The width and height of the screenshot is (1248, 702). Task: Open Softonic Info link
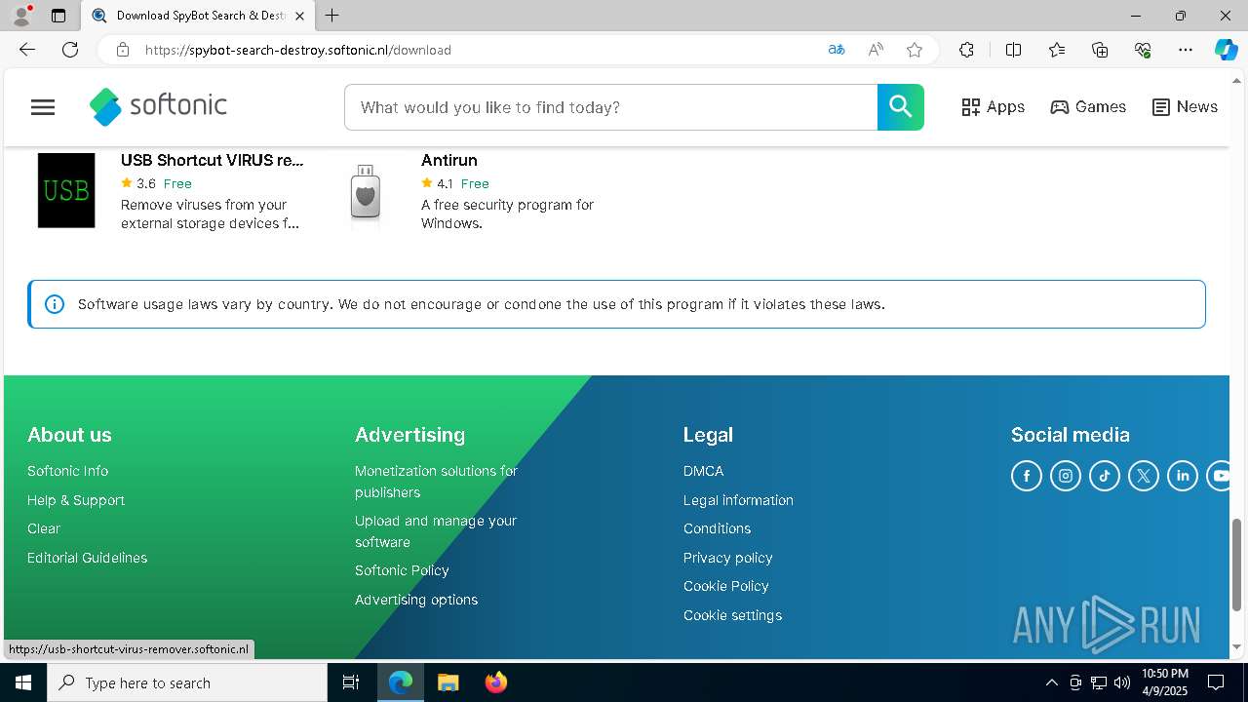tap(67, 471)
